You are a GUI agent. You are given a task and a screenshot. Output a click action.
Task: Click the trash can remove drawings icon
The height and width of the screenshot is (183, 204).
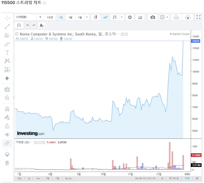coord(7,163)
